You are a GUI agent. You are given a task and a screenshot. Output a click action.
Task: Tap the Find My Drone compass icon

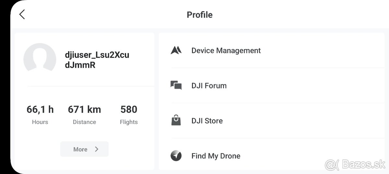176,156
